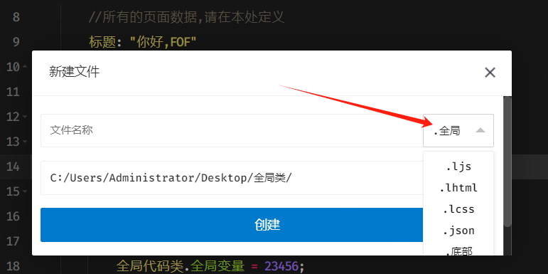548x274 pixels.
Task: Click the dialog's vertical scrollbar
Action: 507,161
